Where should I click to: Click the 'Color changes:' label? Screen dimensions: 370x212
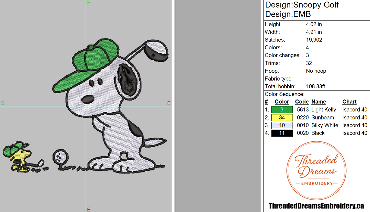click(283, 55)
